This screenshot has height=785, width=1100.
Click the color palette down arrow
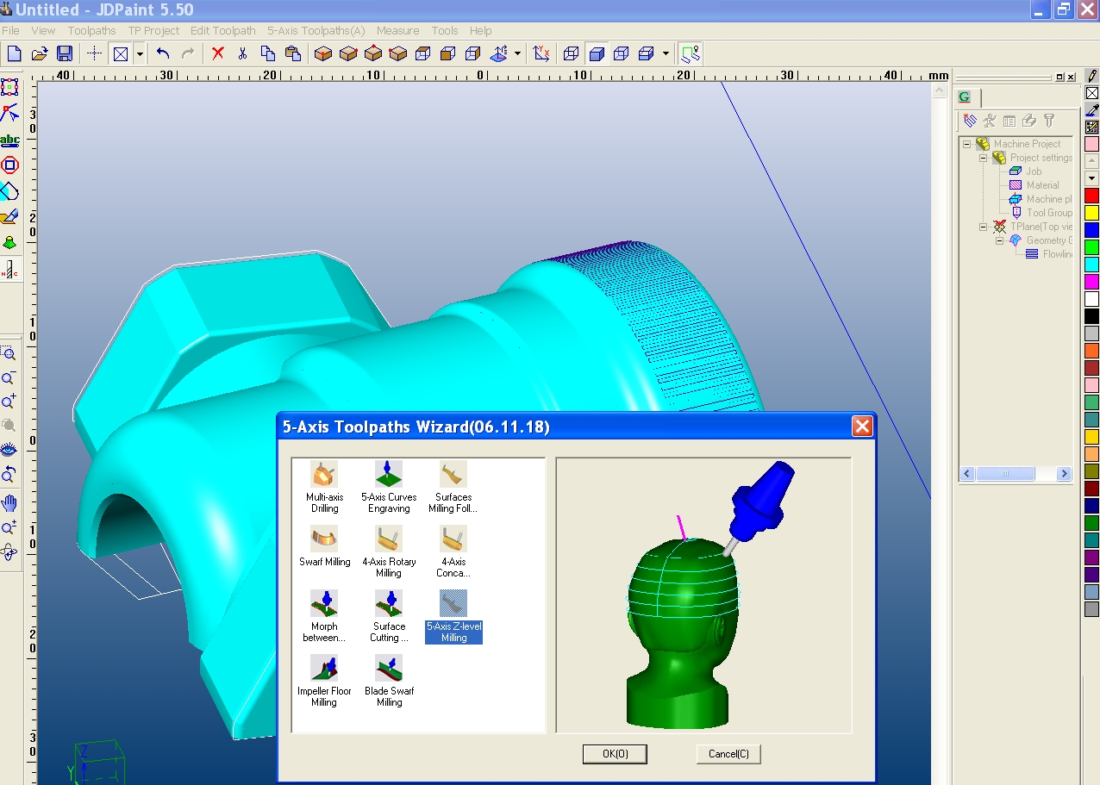point(1091,178)
